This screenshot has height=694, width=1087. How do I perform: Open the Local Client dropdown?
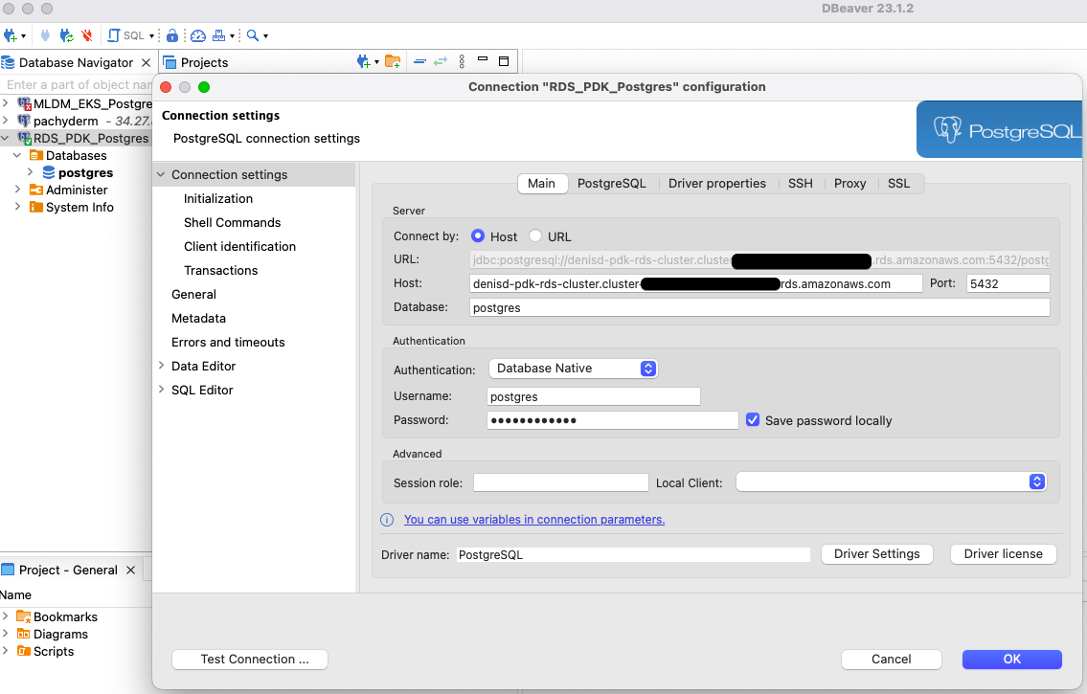point(891,482)
